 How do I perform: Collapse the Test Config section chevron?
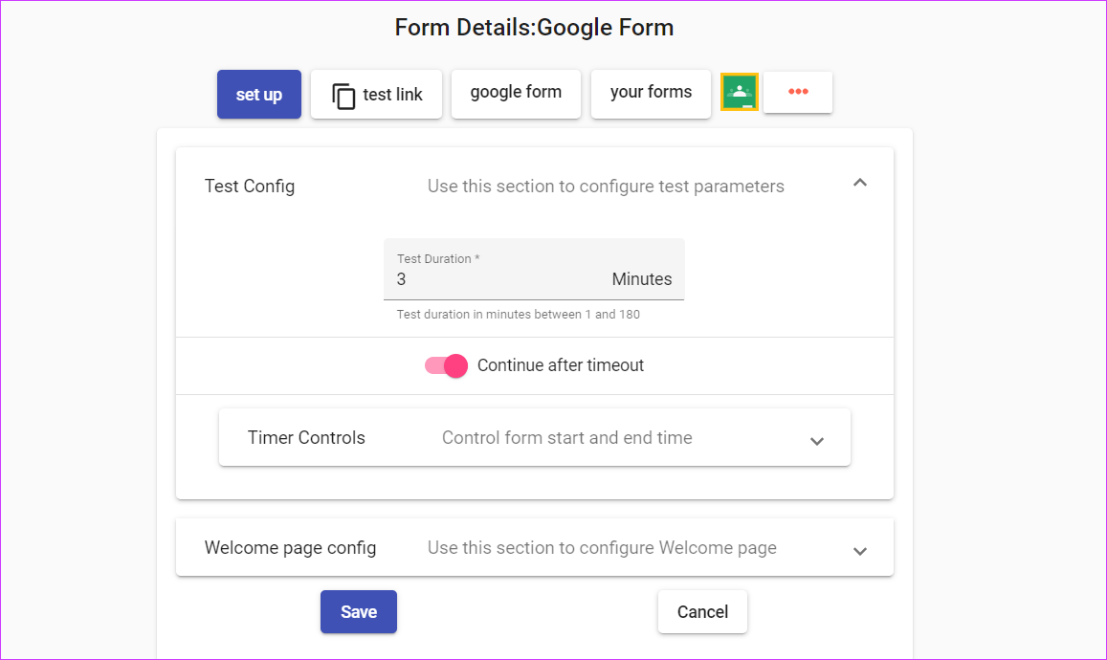(x=860, y=183)
